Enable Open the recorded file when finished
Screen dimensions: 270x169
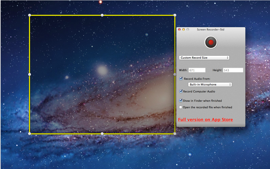pyautogui.click(x=181, y=107)
